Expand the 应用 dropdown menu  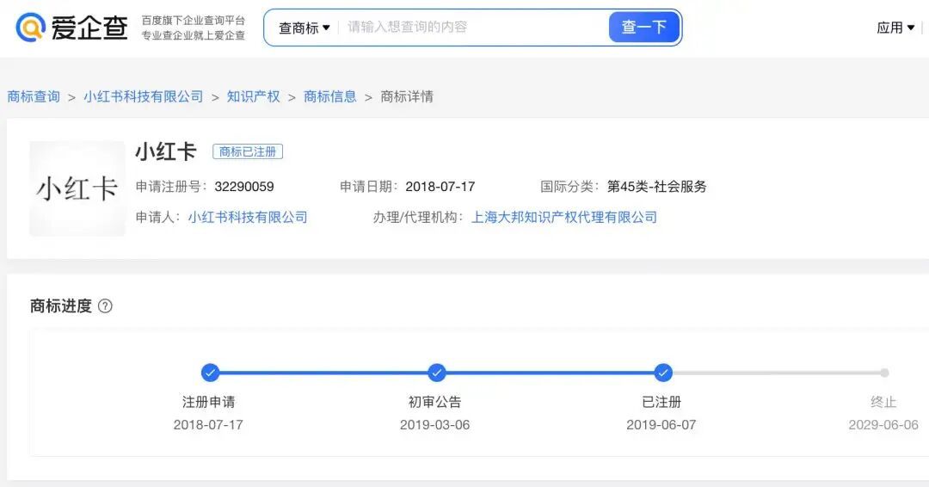895,28
